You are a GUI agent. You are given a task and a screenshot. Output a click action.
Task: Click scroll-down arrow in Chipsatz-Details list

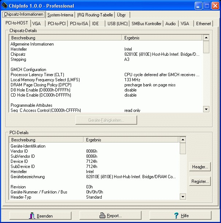[x=206, y=109]
